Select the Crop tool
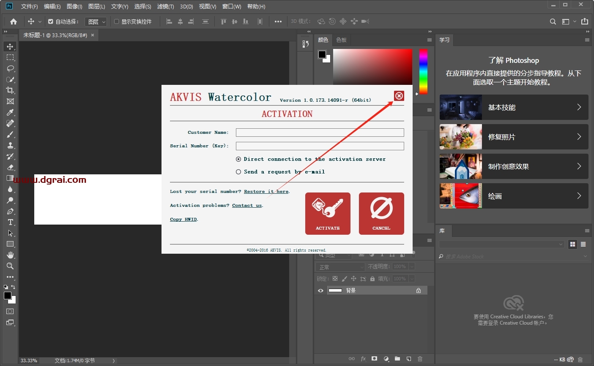The image size is (594, 366). tap(10, 90)
